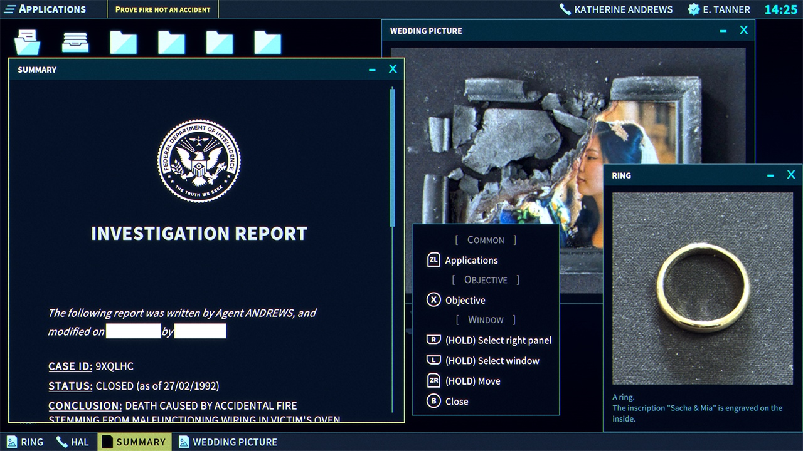This screenshot has width=803, height=451.
Task: Open the last empty folder on the desktop
Action: [x=269, y=41]
